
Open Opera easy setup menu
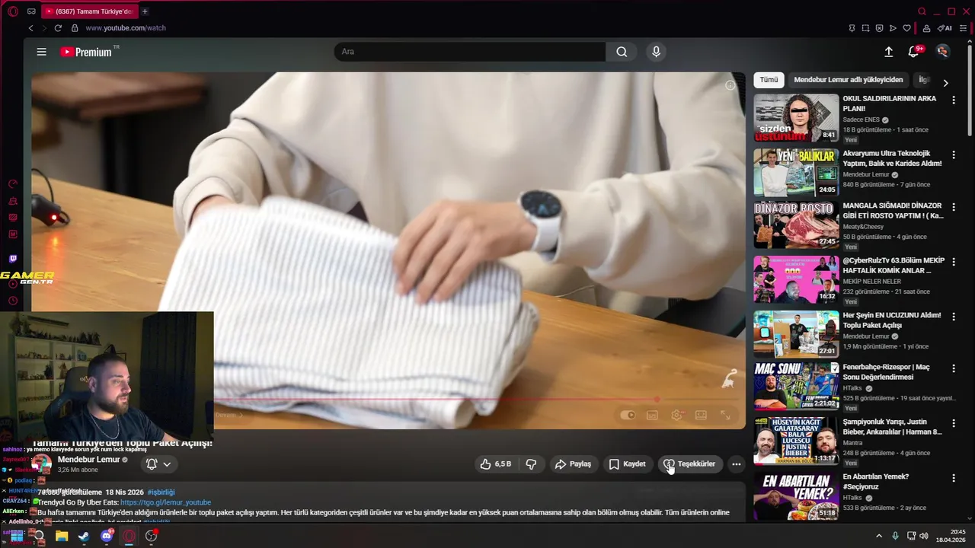click(964, 28)
